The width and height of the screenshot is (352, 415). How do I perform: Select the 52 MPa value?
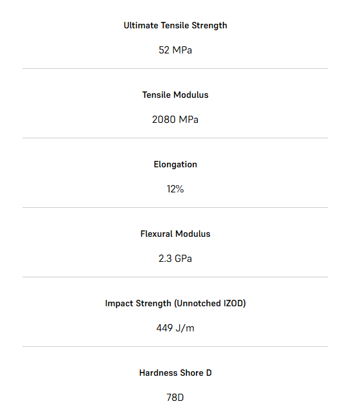175,50
